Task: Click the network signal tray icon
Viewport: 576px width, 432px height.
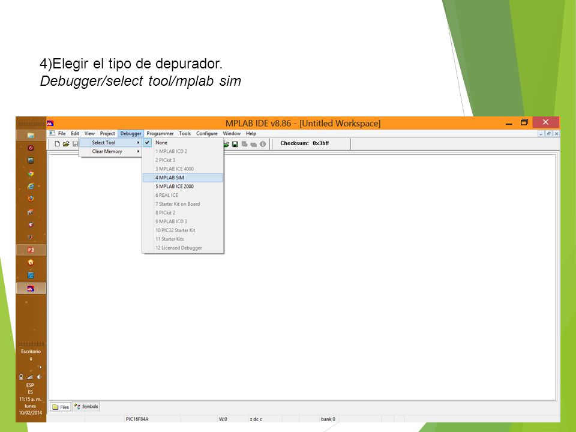Action: (x=30, y=377)
